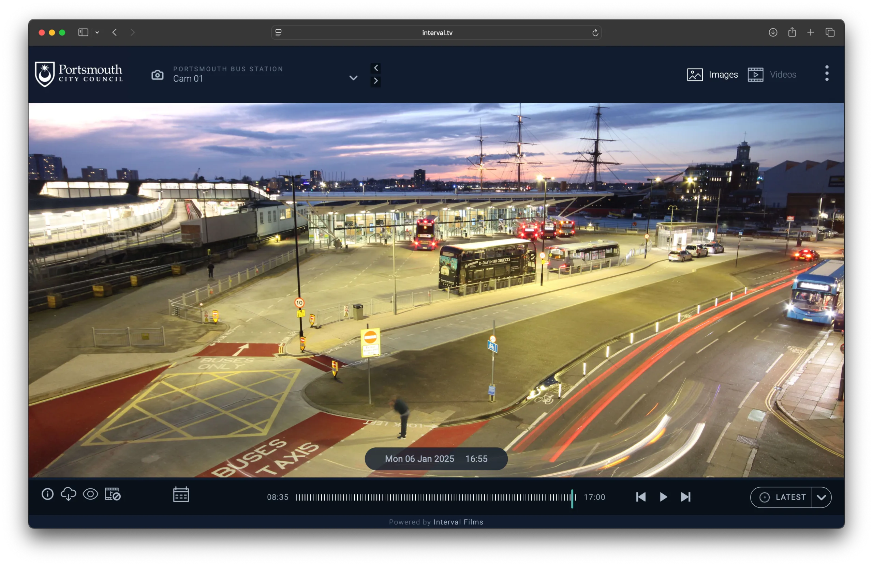Image resolution: width=873 pixels, height=566 pixels.
Task: Click the cloud download icon
Action: click(68, 494)
